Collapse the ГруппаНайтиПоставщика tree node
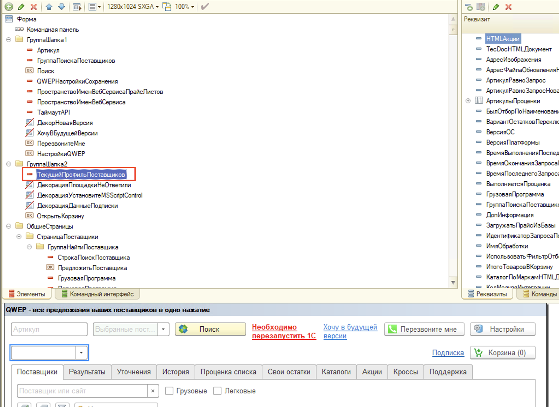559x407 pixels. [29, 247]
